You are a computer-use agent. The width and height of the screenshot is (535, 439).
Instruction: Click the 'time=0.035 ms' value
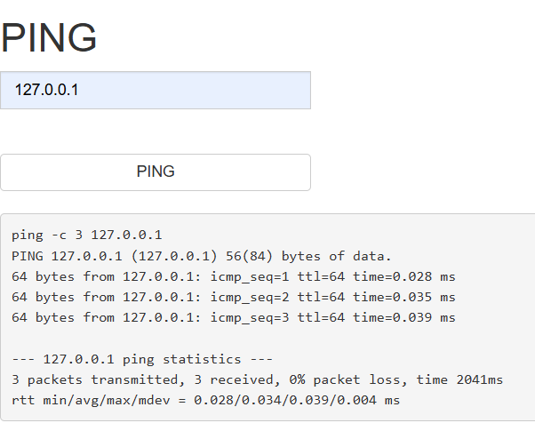coord(404,297)
